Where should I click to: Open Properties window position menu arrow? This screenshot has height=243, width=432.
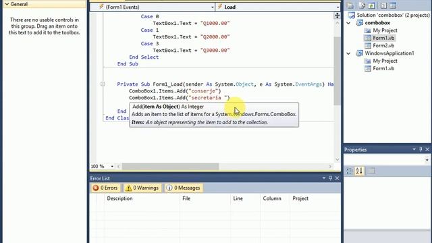[x=414, y=149]
